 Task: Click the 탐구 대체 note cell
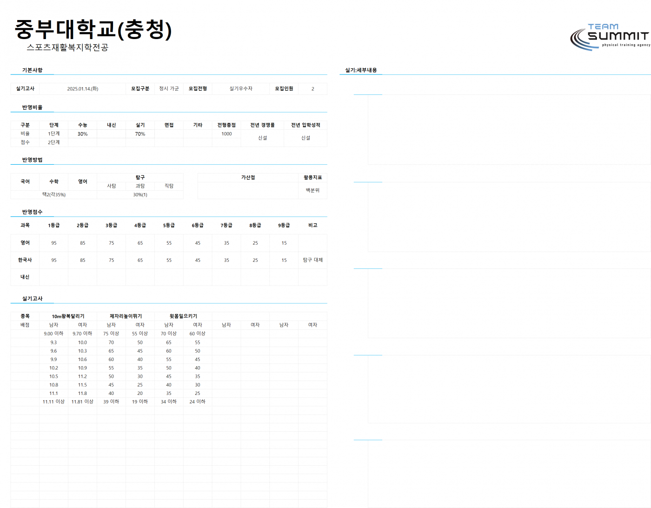click(x=312, y=260)
